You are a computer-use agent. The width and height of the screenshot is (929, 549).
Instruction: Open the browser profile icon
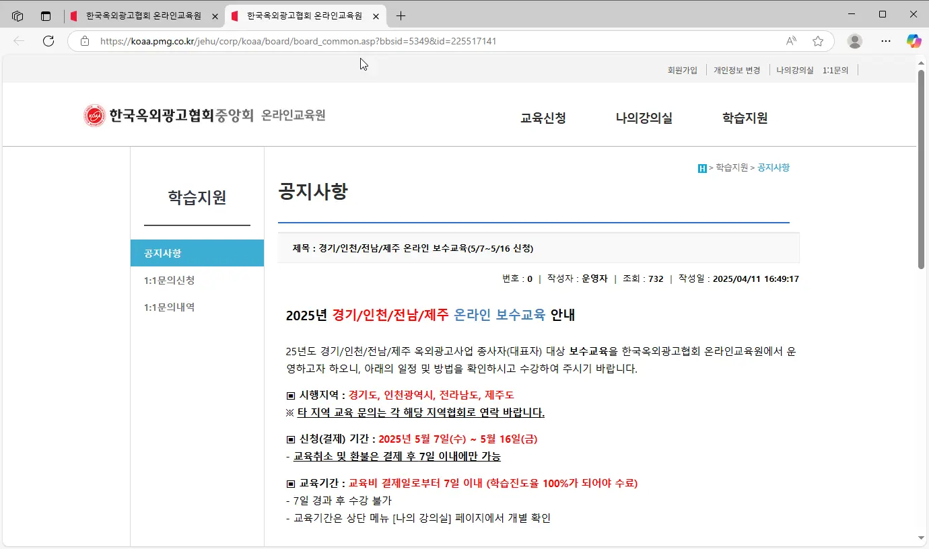click(x=854, y=41)
